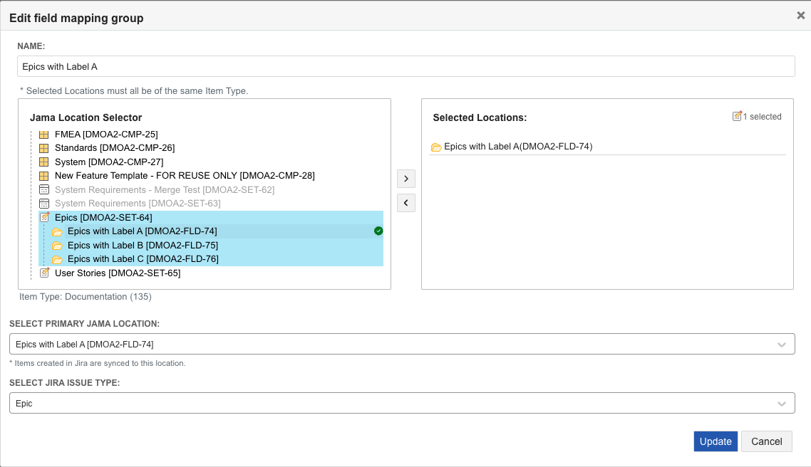Click the folder icon for Epics with Label C
Viewport: 811px width, 467px height.
57,258
